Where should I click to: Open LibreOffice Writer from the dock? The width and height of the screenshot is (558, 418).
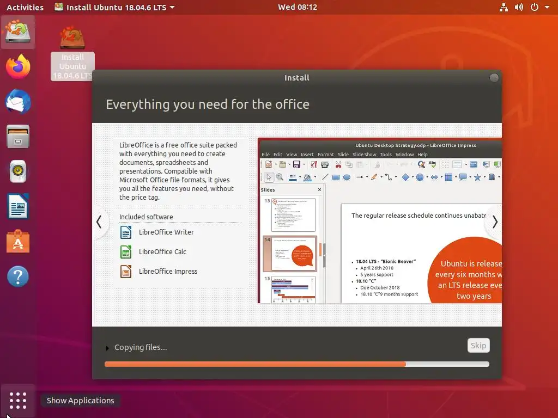tap(18, 206)
